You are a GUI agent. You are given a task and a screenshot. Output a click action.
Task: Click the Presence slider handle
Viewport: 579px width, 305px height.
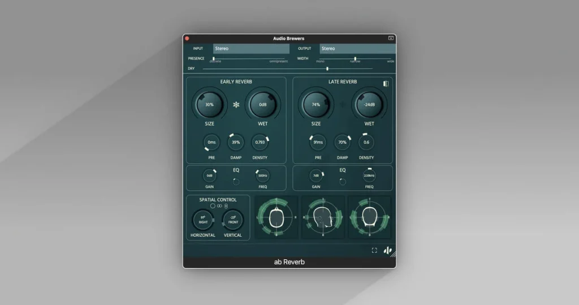pos(213,58)
